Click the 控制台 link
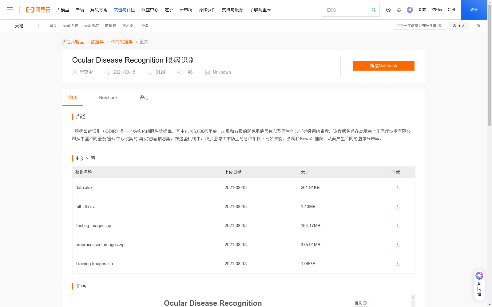 point(437,10)
